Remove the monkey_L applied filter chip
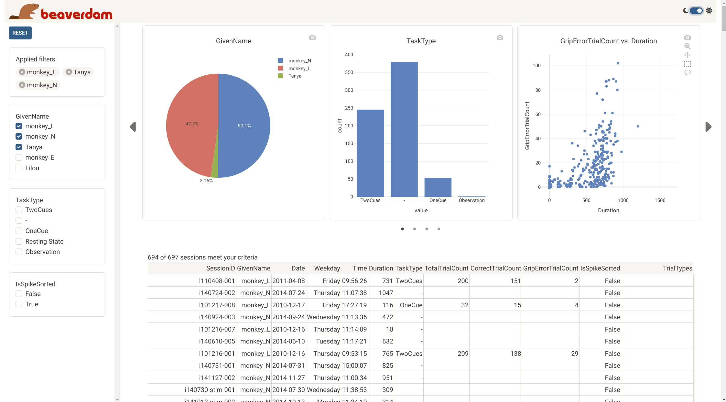 [22, 72]
